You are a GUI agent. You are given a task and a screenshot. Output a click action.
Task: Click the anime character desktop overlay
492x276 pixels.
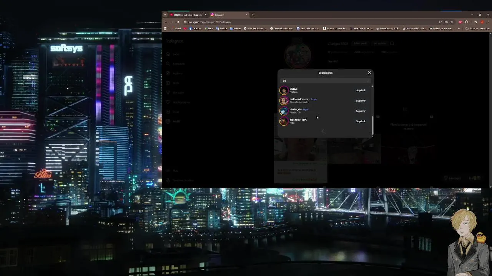tap(468, 242)
